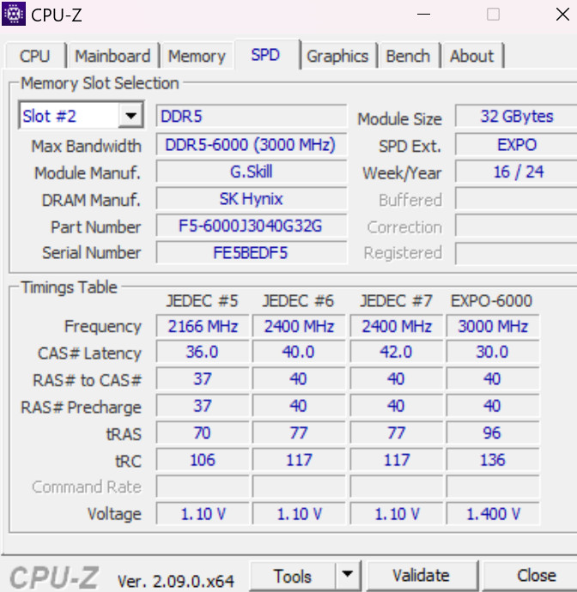Click the Module Manuf. value G.Skill
Image resolution: width=577 pixels, height=592 pixels.
[x=252, y=172]
